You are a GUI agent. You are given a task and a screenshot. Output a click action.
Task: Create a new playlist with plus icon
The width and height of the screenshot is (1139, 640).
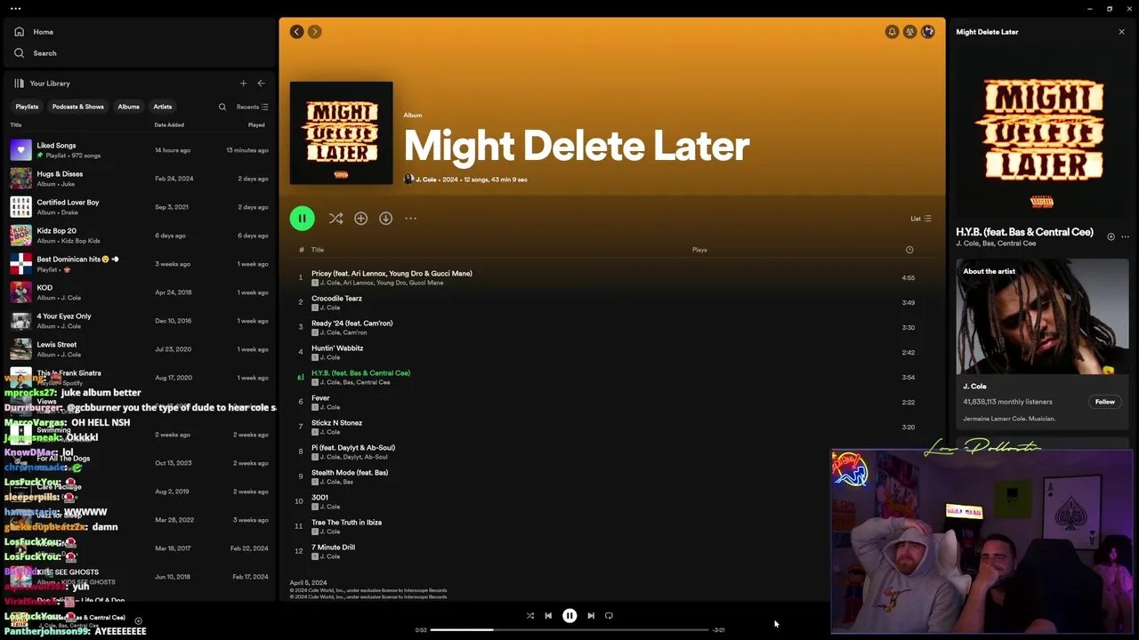(x=243, y=84)
